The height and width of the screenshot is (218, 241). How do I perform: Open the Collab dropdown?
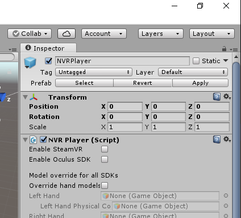[30, 34]
